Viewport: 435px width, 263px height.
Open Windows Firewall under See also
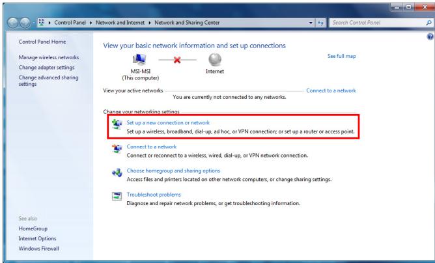tap(38, 249)
